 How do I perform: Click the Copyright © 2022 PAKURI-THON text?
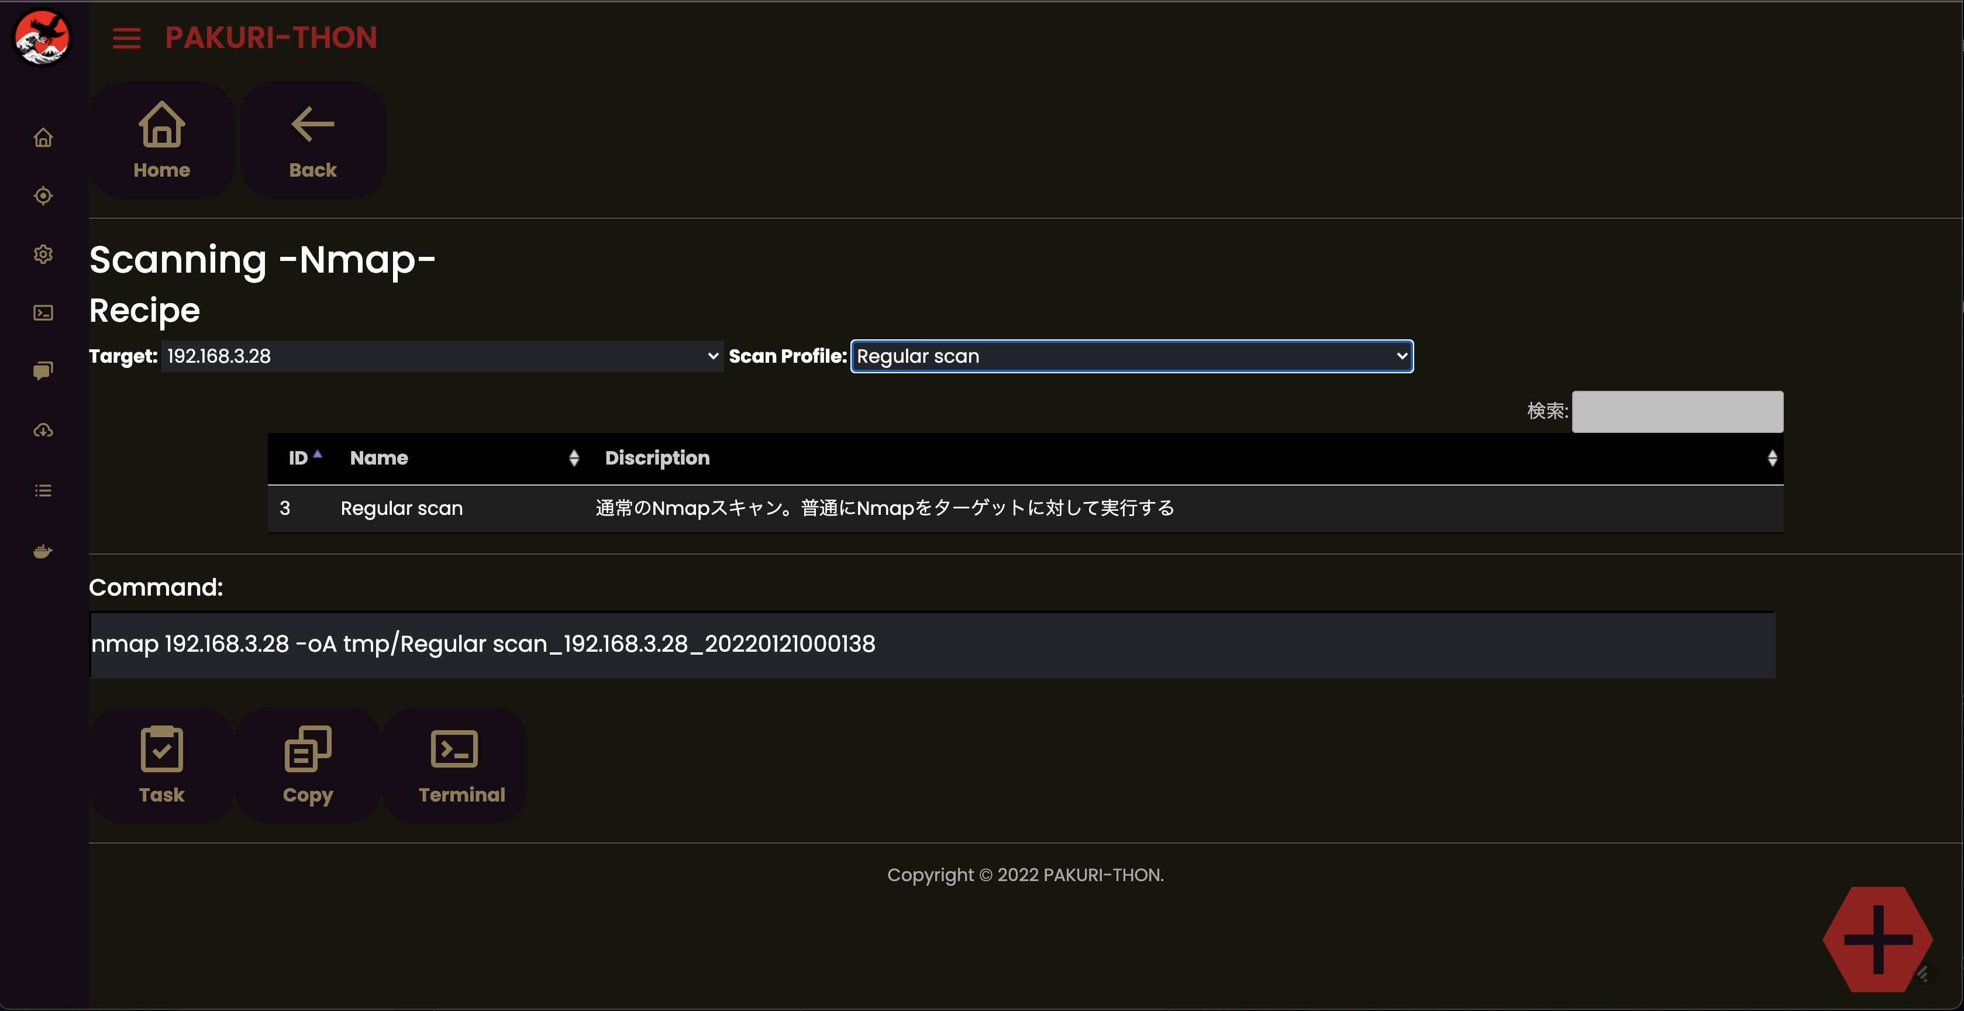pos(1025,875)
